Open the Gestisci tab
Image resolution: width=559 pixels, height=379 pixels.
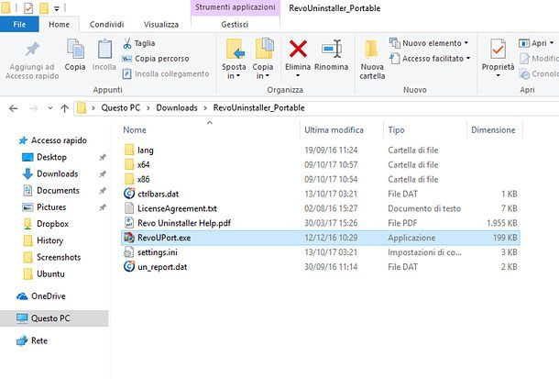point(235,24)
